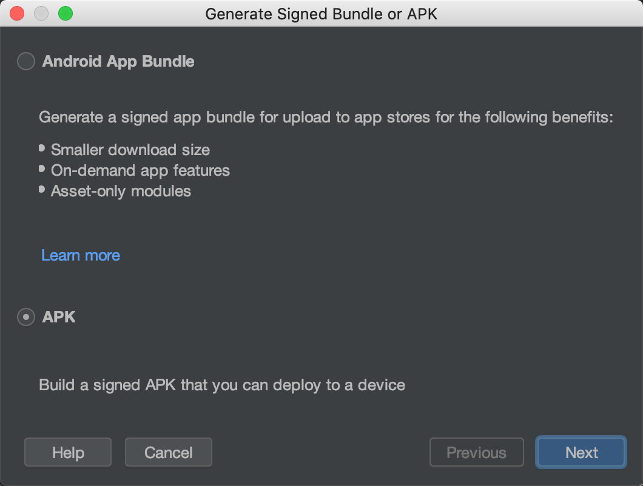Confirm APK option before continuing
Image resolution: width=643 pixels, height=486 pixels.
click(25, 317)
